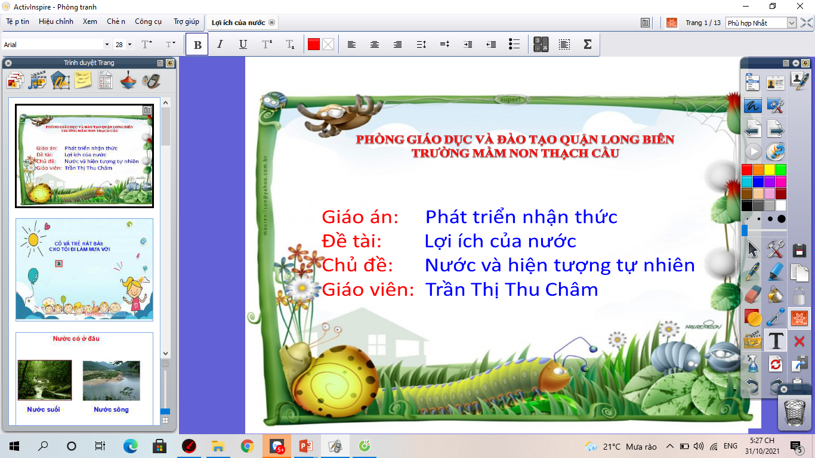Open the Arial font name dropdown

[x=107, y=45]
